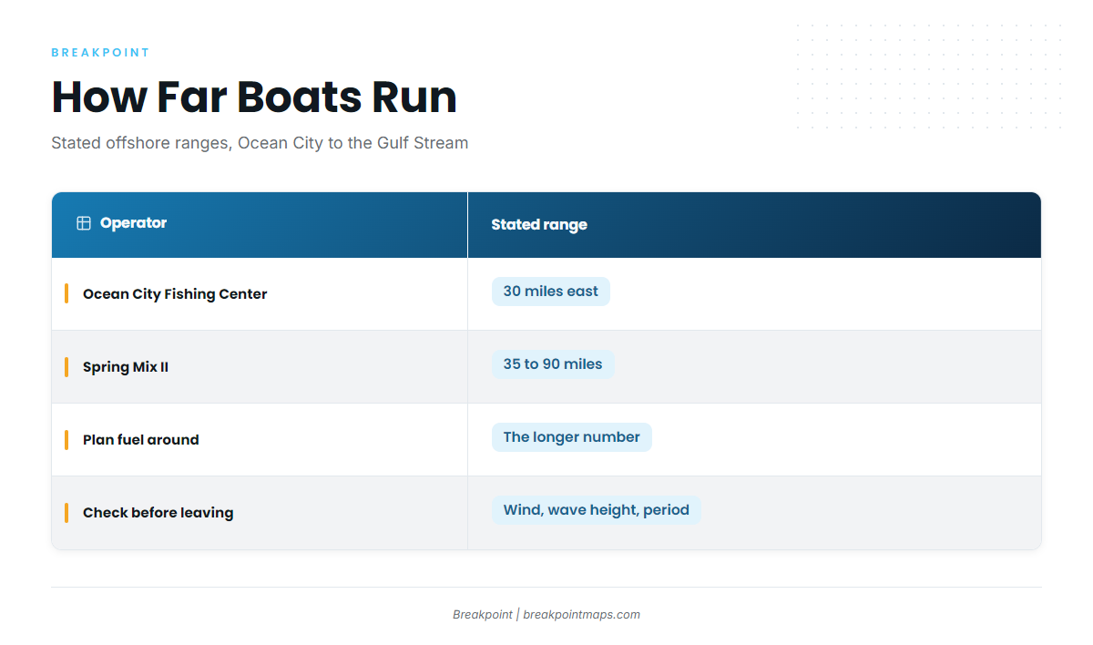Click the 35 to 90 miles badge
This screenshot has width=1093, height=645.
(x=553, y=364)
